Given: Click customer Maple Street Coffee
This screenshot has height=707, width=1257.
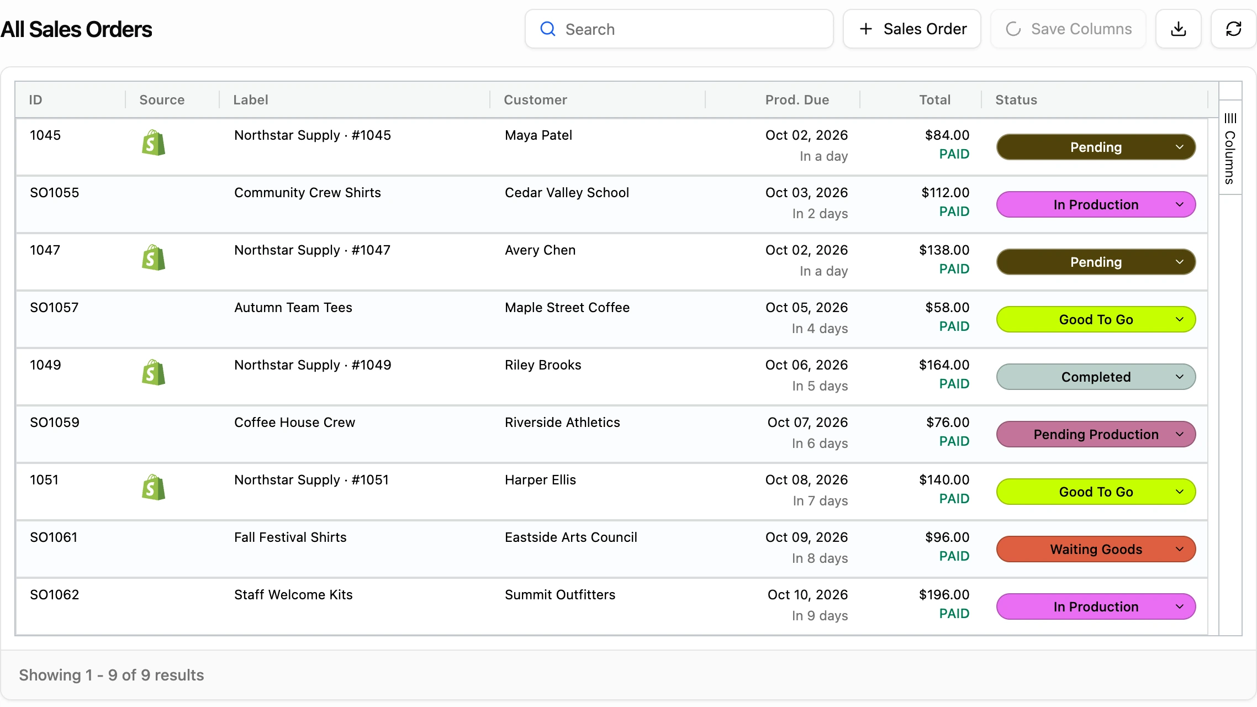Looking at the screenshot, I should [567, 307].
